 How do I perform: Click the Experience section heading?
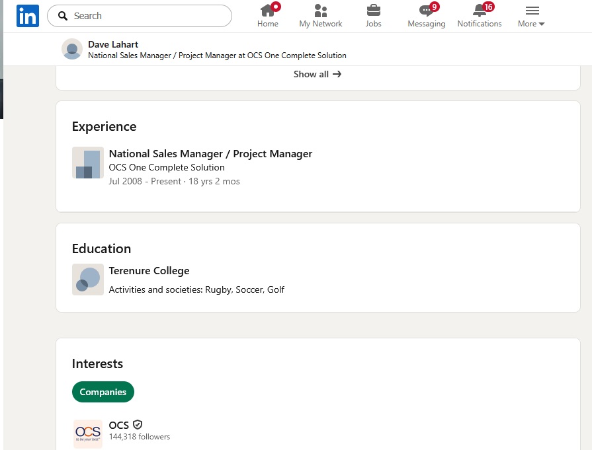point(105,126)
